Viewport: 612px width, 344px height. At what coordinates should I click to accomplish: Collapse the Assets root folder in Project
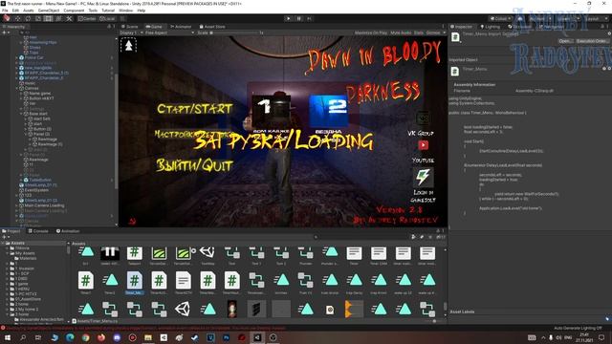click(x=3, y=243)
